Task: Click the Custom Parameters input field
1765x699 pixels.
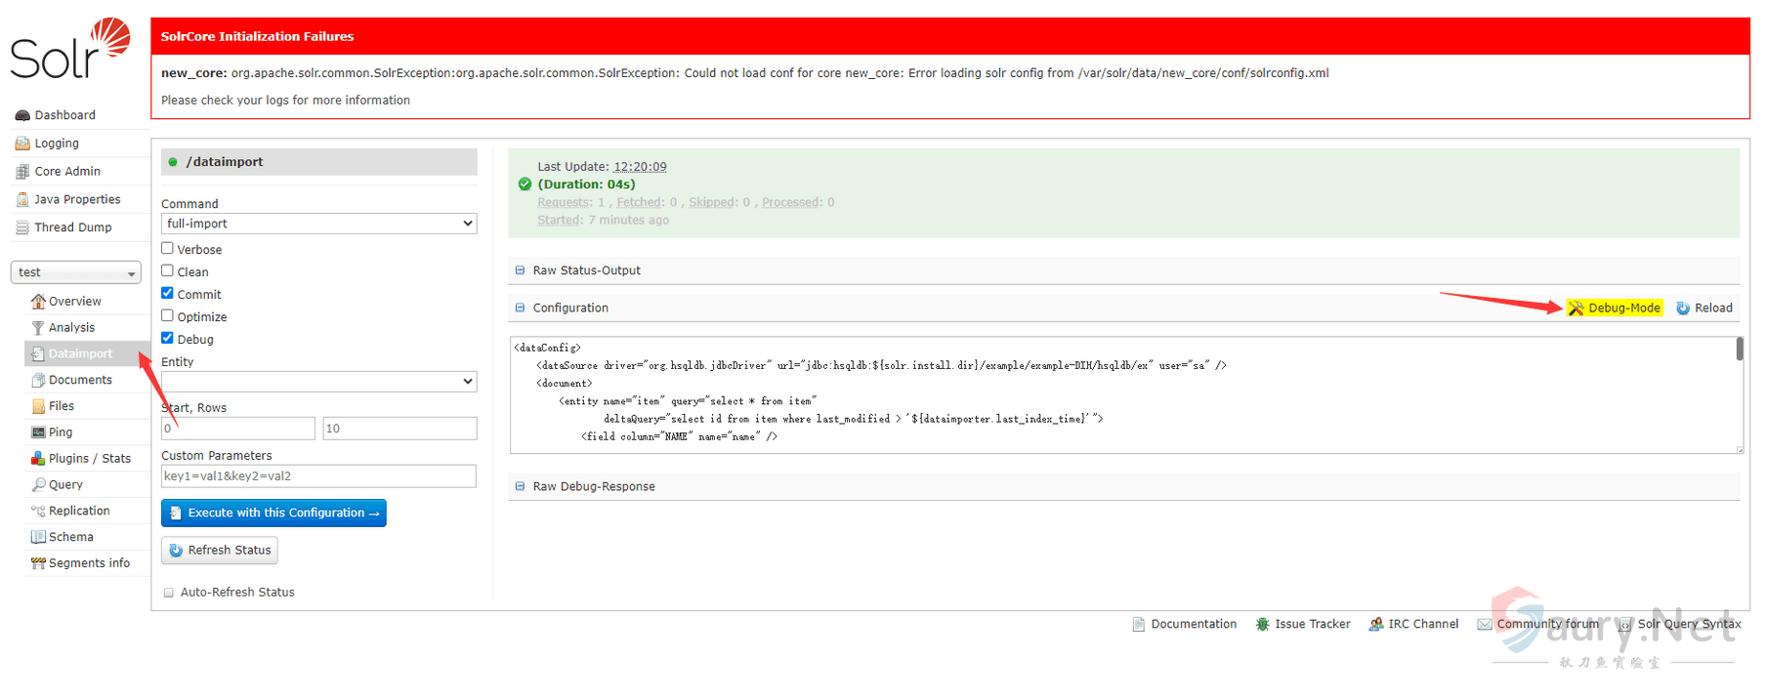Action: (x=318, y=476)
